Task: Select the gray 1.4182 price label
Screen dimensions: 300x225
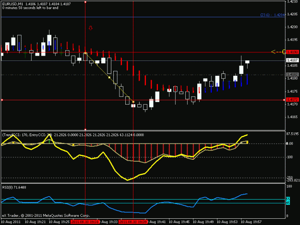Action: pyautogui.click(x=292, y=74)
